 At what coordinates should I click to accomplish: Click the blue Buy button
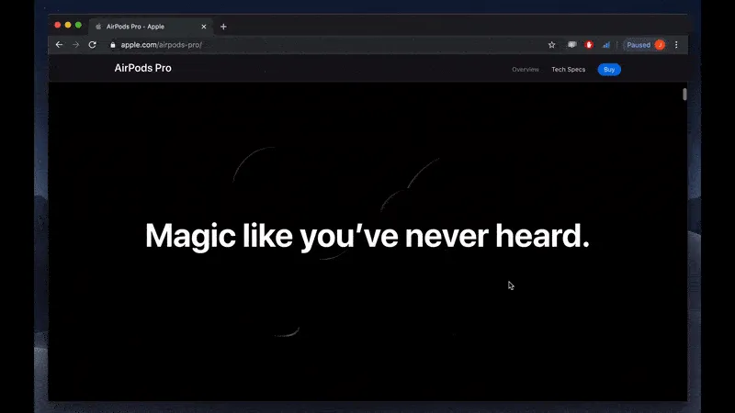[609, 70]
